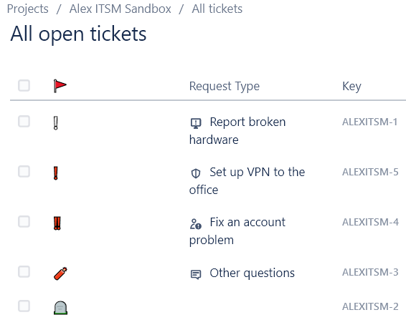Click the person alert icon beside Fix an account

point(196,224)
